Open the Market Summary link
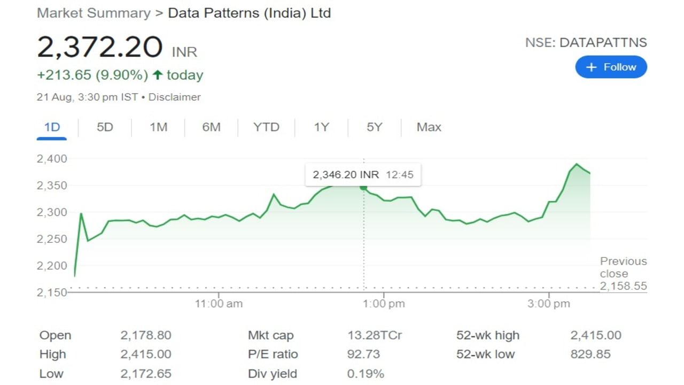 pos(94,13)
